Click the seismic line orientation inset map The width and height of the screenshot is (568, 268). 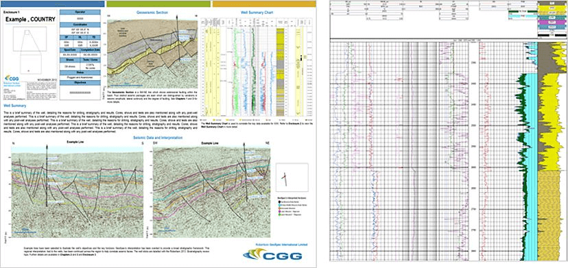click(x=292, y=177)
